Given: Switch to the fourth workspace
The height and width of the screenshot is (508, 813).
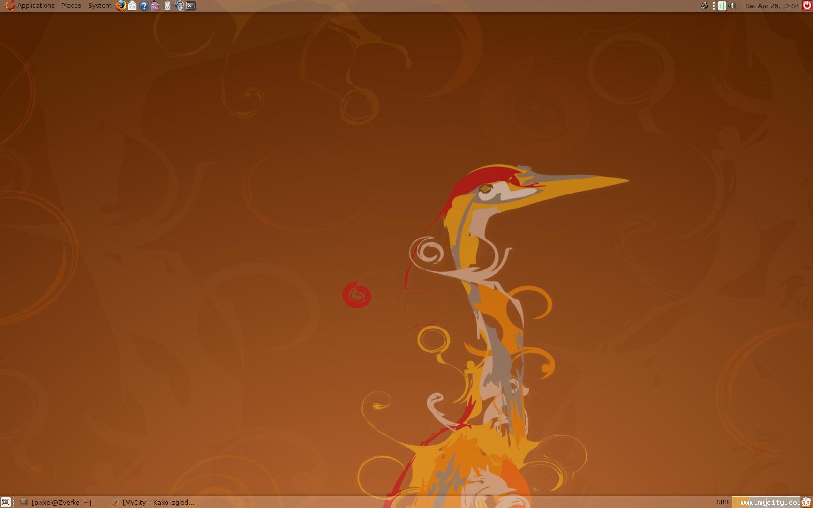Looking at the screenshot, I should (x=791, y=502).
